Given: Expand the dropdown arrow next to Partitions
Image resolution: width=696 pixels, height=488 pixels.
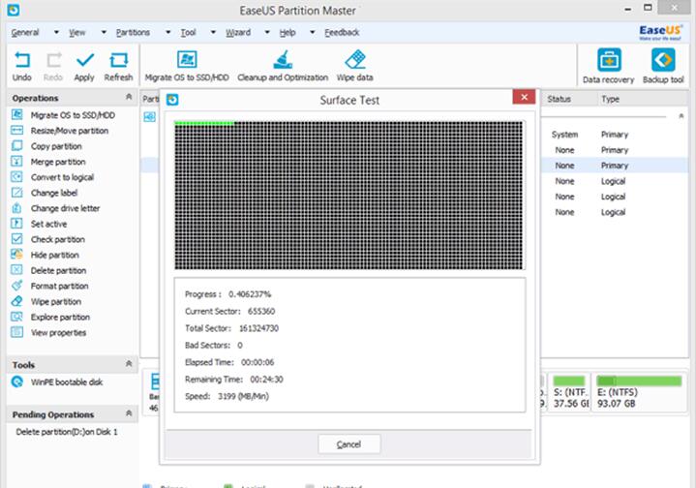Looking at the screenshot, I should tap(168, 32).
